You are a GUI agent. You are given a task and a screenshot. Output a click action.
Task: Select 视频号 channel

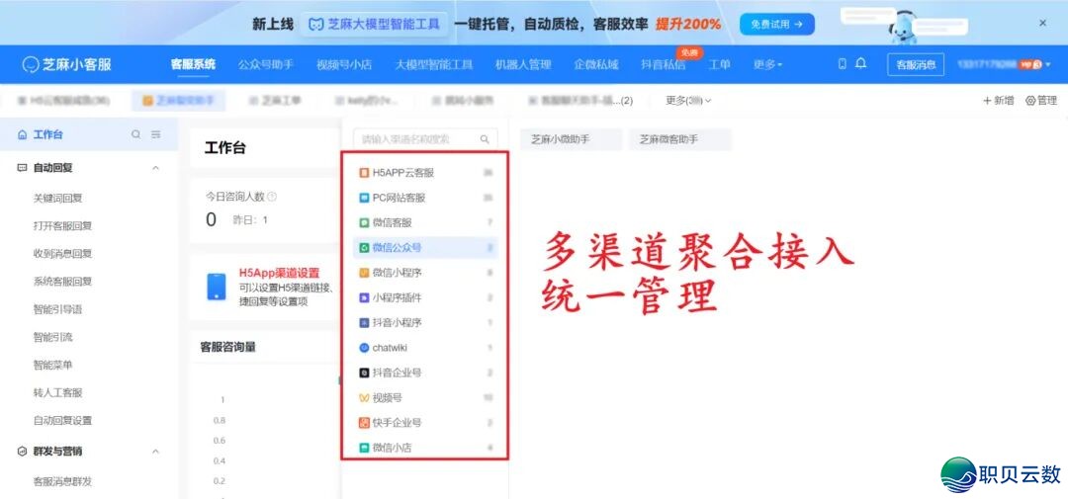pyautogui.click(x=425, y=397)
